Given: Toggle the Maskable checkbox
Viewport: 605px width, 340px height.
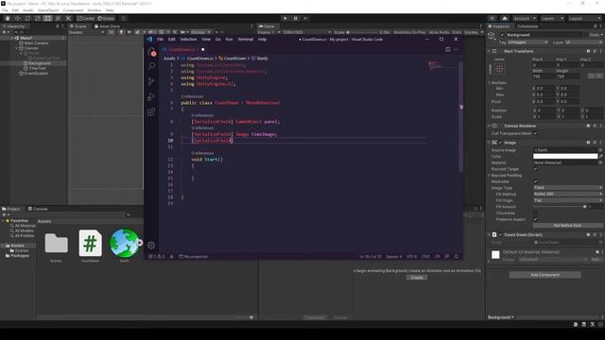Looking at the screenshot, I should tap(535, 181).
